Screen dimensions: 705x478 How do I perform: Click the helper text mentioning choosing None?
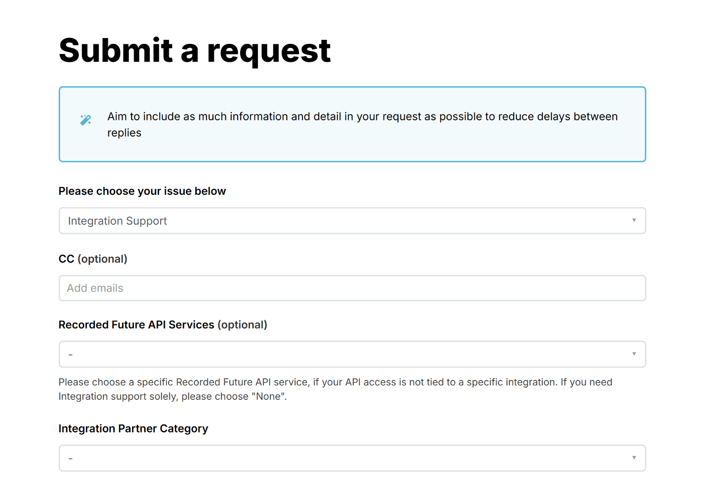335,389
